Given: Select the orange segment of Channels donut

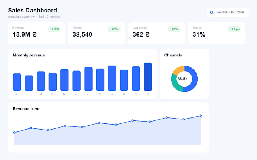Looking at the screenshot, I should tap(178, 69).
